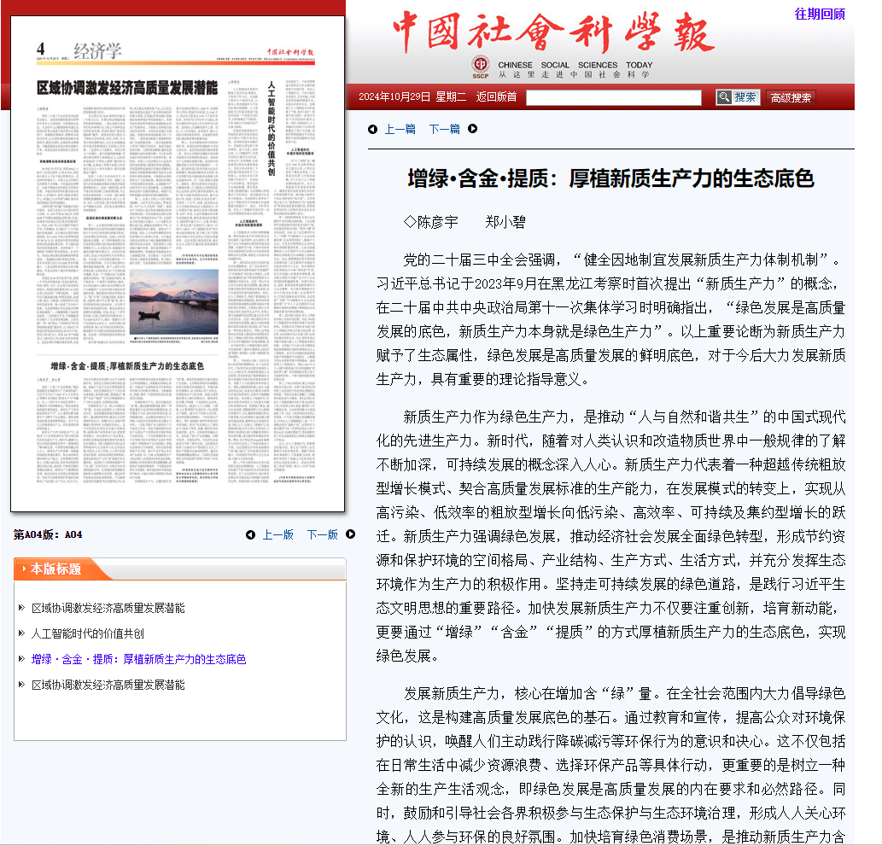Click the previous article arrow icon beside 上一篇
The height and width of the screenshot is (846, 882).
pyautogui.click(x=372, y=130)
